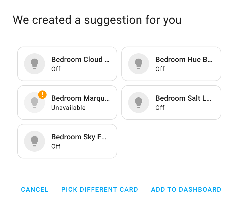Toggle the Bedroom Cloud light bulb icon

tap(35, 64)
